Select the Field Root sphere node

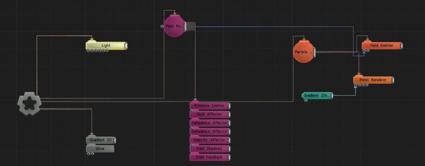point(174,26)
